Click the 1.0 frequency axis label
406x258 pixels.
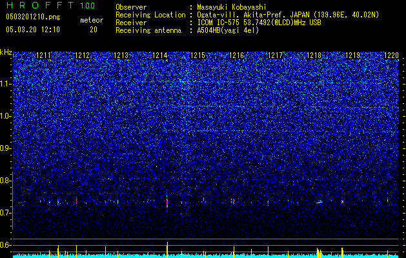coord(5,117)
